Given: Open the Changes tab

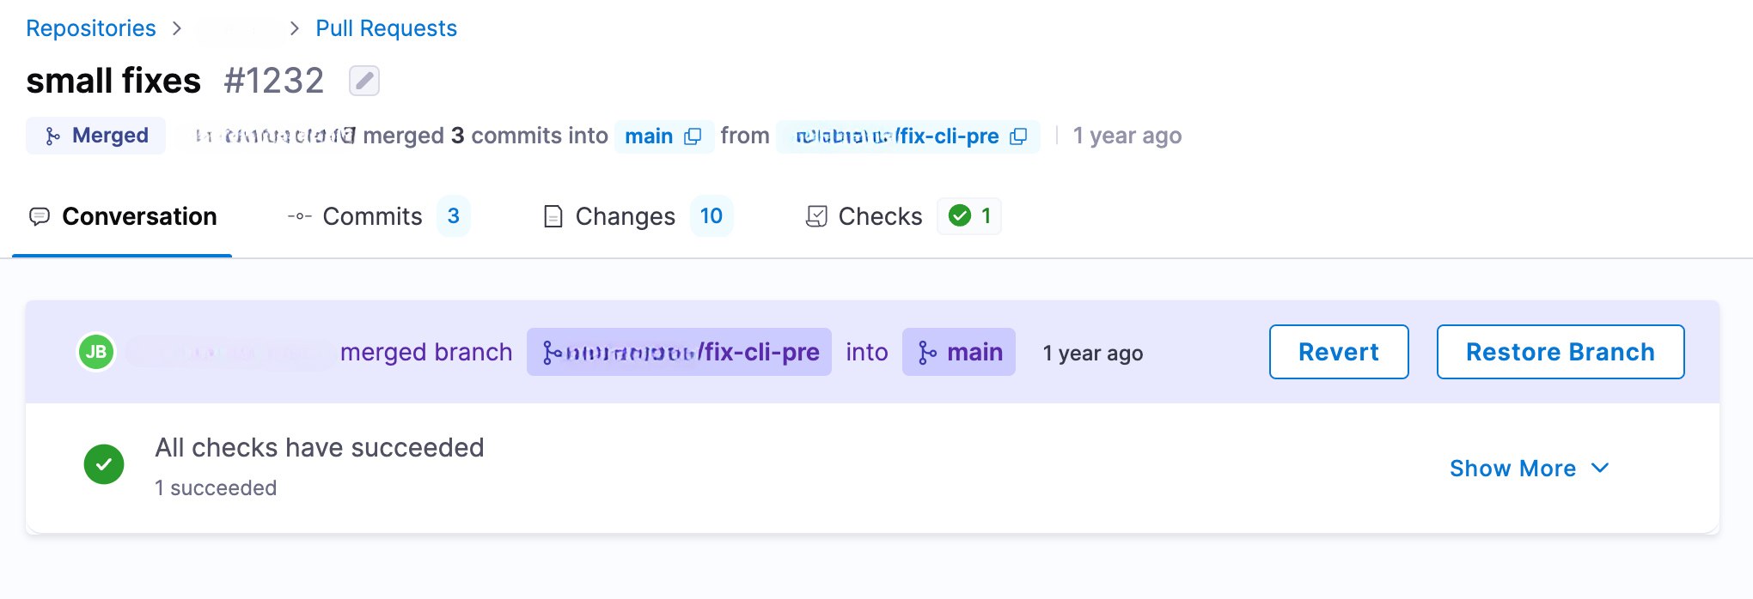Looking at the screenshot, I should click(x=625, y=216).
